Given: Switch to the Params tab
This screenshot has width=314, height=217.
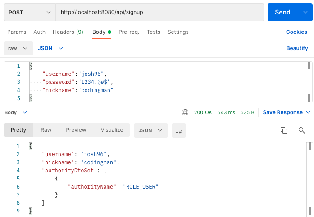Looking at the screenshot, I should point(17,32).
